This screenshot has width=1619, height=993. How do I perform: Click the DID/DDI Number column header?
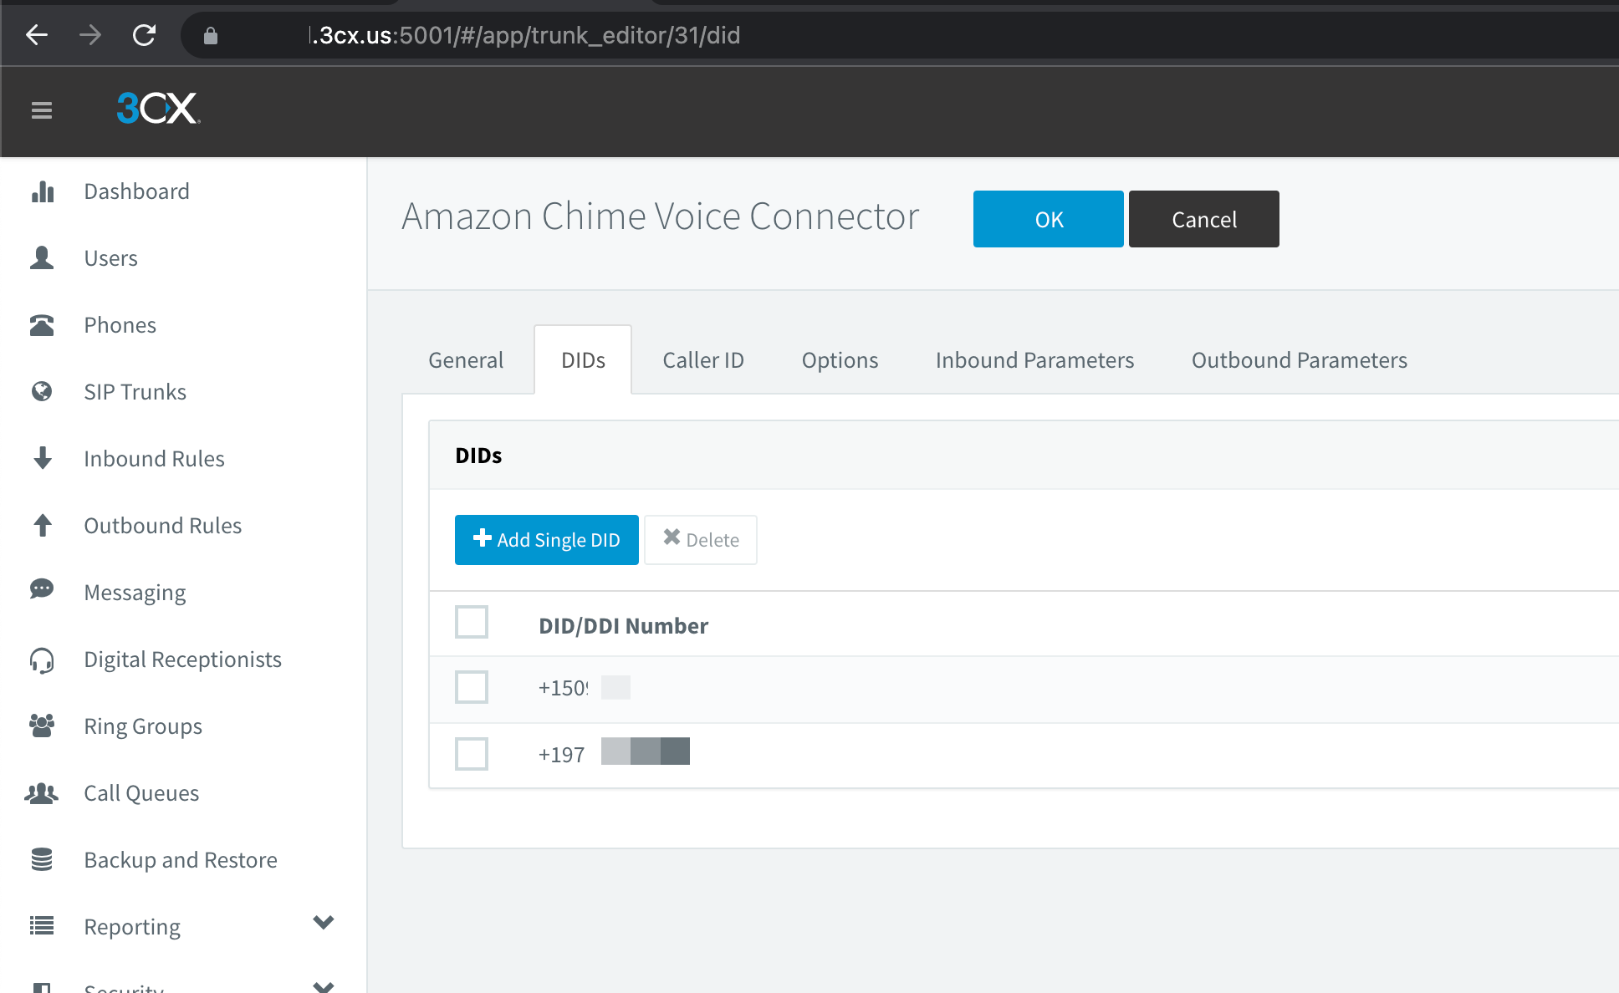tap(623, 626)
